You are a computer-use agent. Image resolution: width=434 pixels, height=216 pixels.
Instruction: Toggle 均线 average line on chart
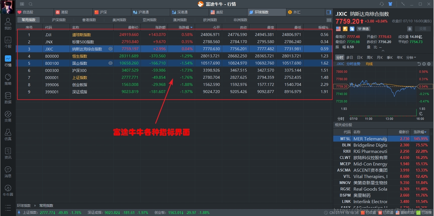point(369,64)
